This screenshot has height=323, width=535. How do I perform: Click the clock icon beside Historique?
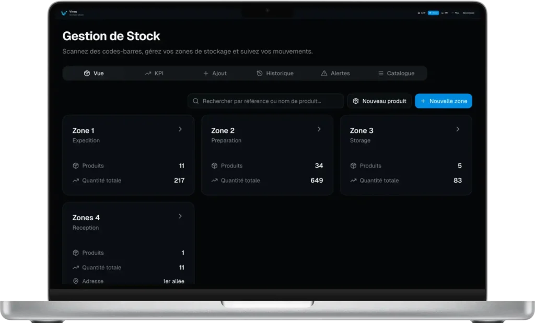pos(260,74)
